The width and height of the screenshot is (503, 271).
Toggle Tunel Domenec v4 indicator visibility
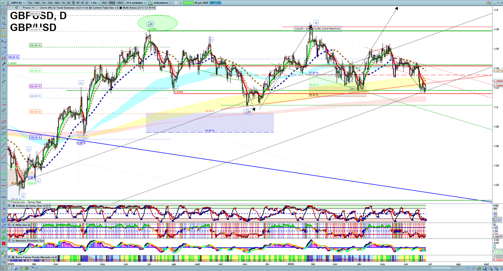54,8
